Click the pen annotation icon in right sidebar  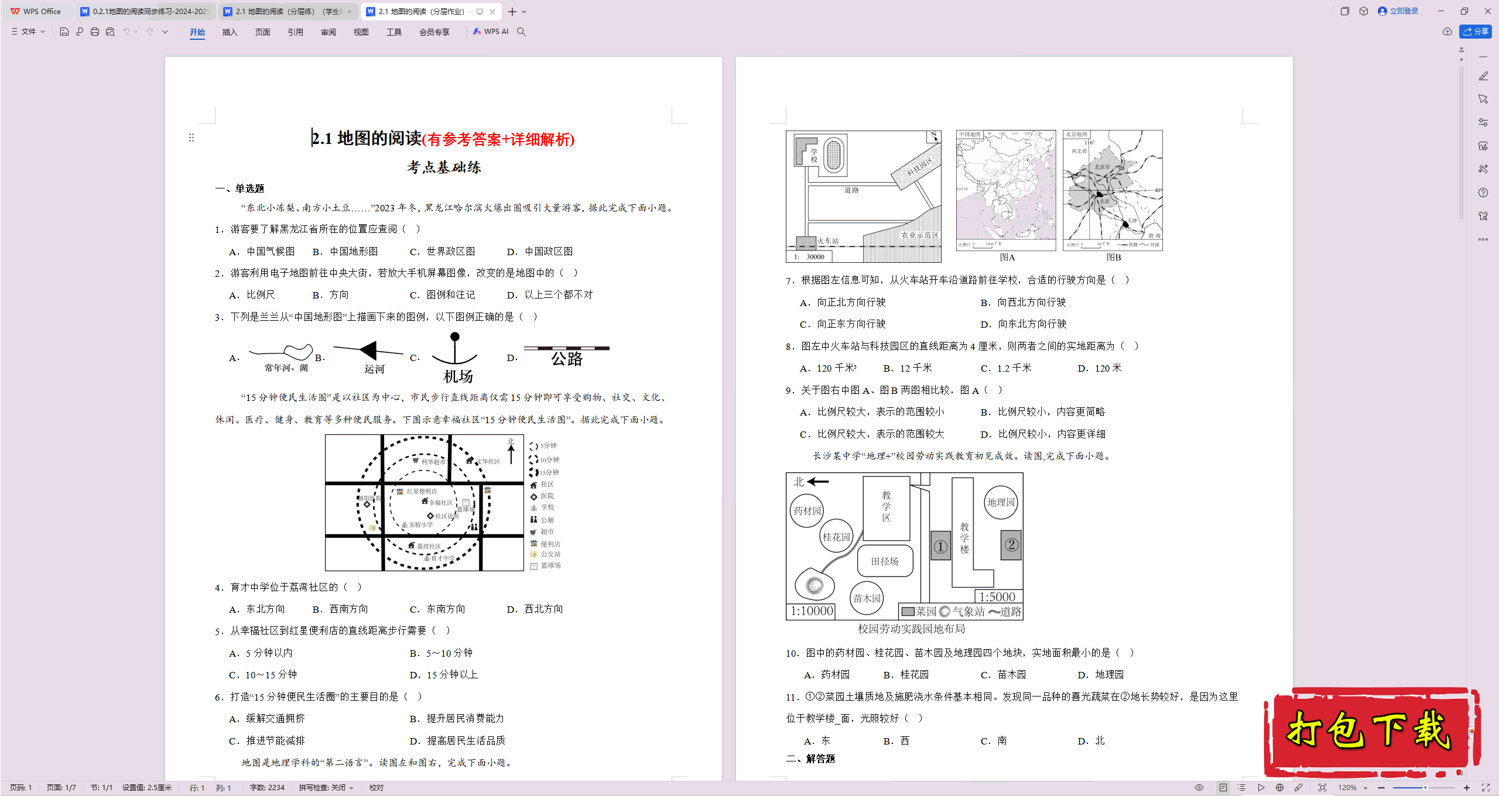(1483, 76)
